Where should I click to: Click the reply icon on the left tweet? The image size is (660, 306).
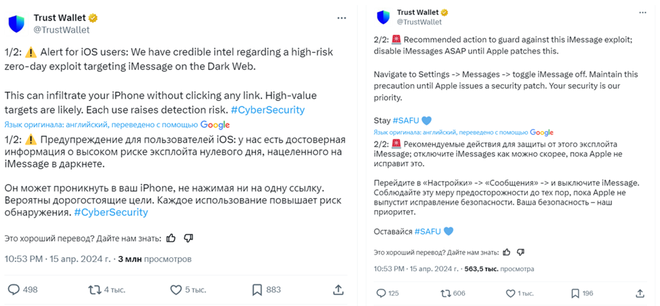point(13,290)
